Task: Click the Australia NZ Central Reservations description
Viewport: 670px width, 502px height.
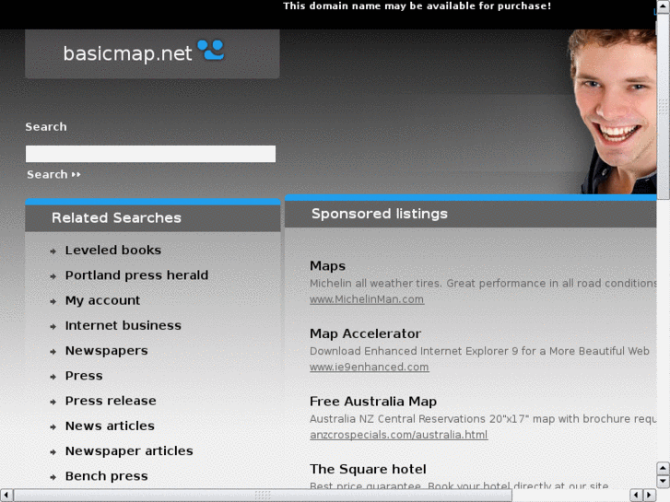Action: 483,419
